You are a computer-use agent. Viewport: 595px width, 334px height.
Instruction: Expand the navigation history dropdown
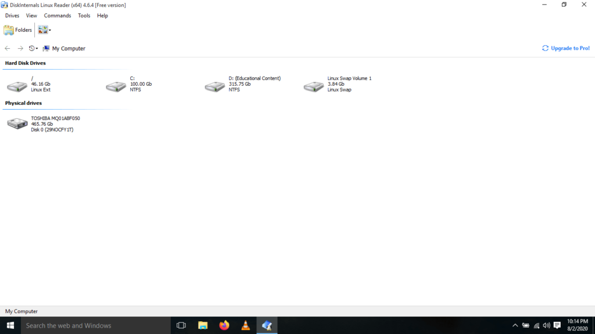click(34, 49)
